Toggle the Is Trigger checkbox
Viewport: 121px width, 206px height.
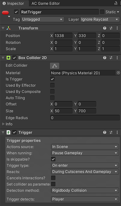tap(52, 79)
